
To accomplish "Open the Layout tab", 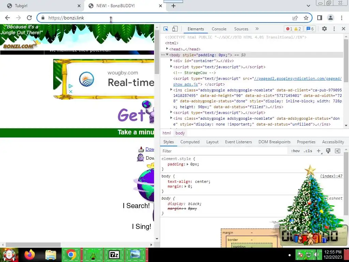I will (212, 142).
